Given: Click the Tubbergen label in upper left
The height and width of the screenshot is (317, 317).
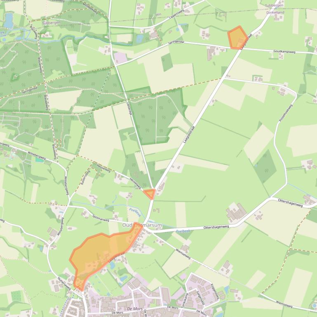Looking at the screenshot, I should point(51,23).
